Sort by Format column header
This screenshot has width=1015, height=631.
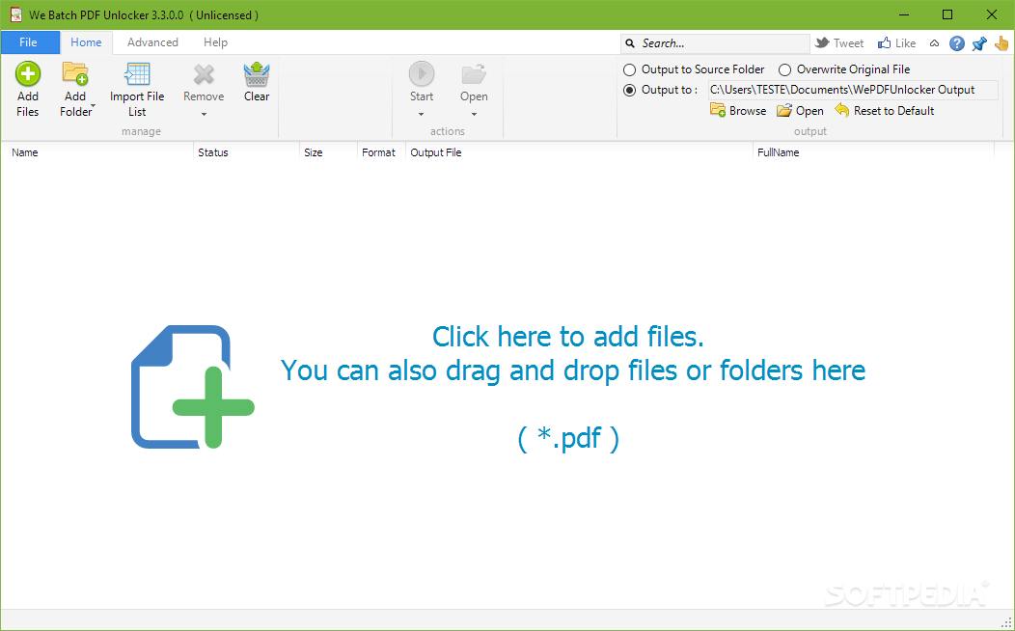pyautogui.click(x=381, y=152)
